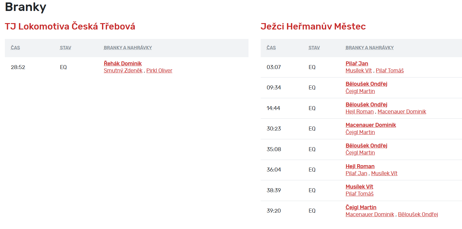462x229 pixels.
Task: Open goal scorer Řehák Dominik's profile
Action: coord(123,64)
